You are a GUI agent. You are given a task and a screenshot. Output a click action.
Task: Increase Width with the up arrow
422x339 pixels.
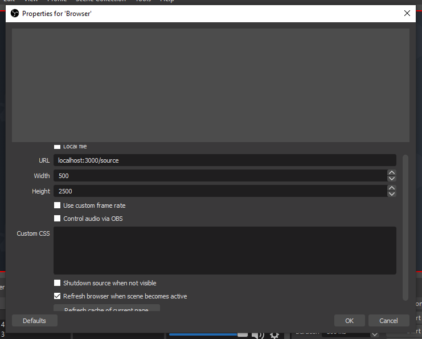(x=392, y=172)
